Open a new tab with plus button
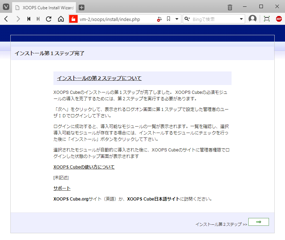This screenshot has height=240, width=285. tap(82, 7)
